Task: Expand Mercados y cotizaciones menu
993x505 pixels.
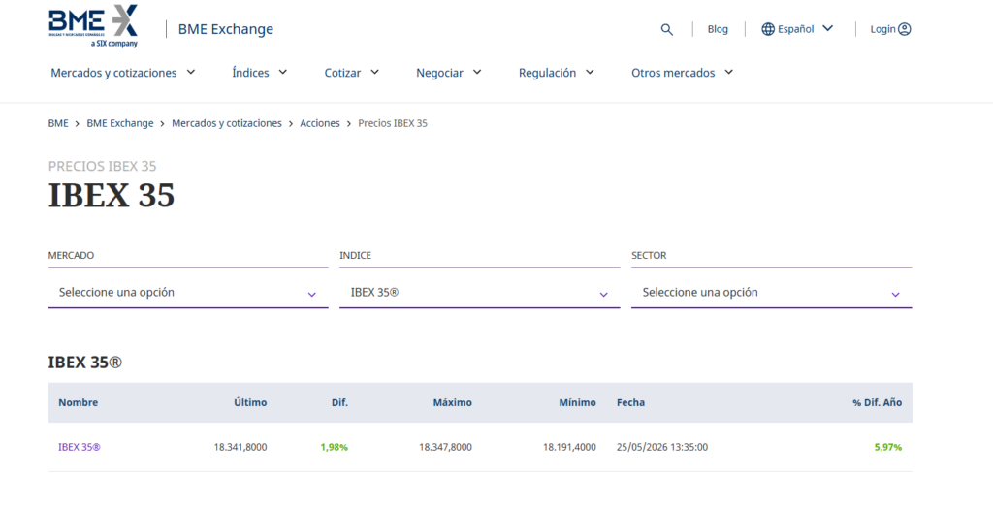Action: pos(123,73)
